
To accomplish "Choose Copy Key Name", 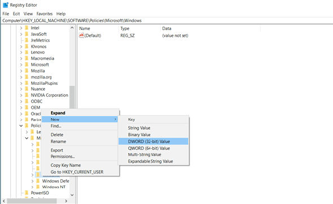I will click(80, 165).
